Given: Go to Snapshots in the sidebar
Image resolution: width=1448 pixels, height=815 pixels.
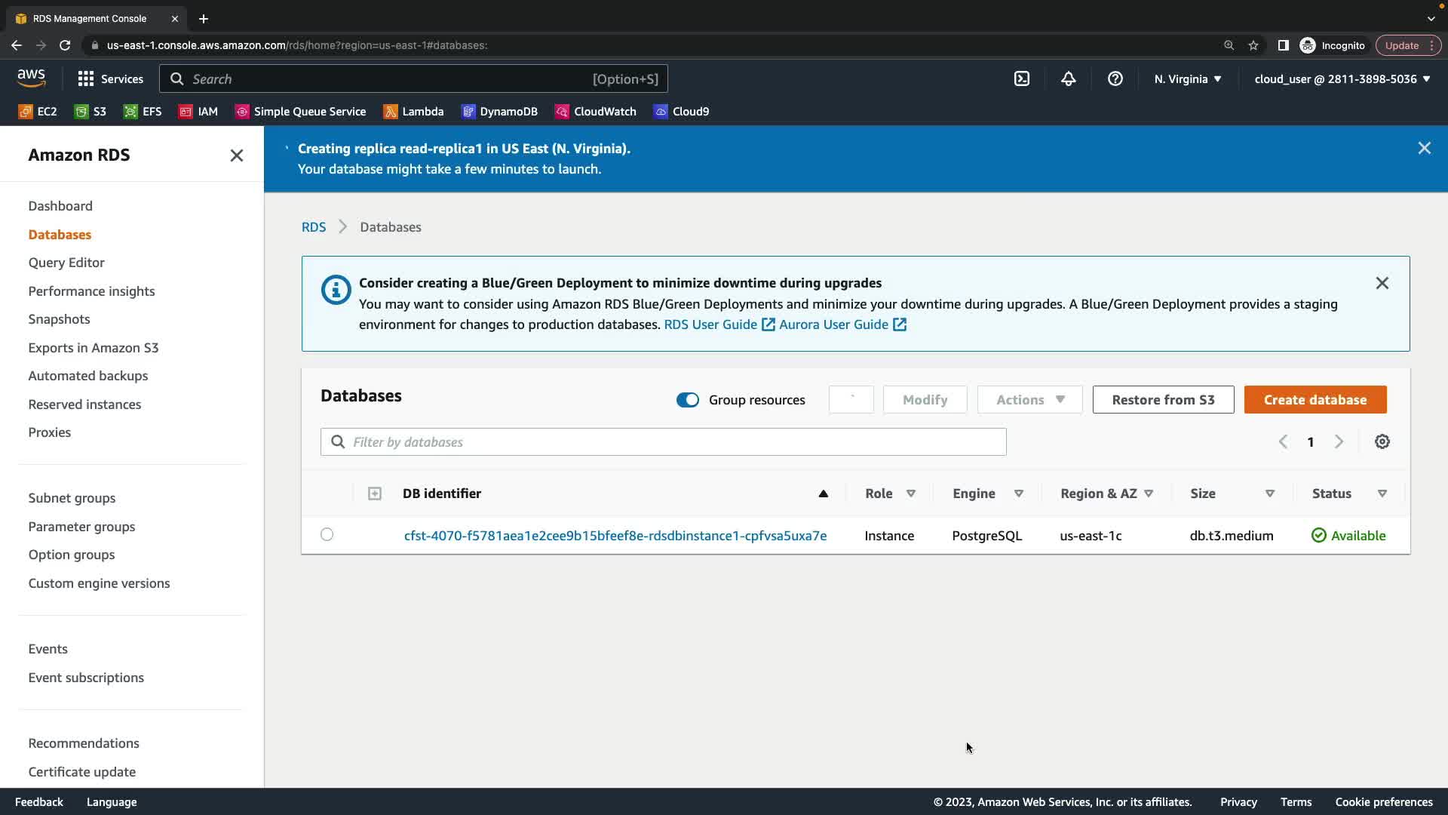Looking at the screenshot, I should (59, 319).
